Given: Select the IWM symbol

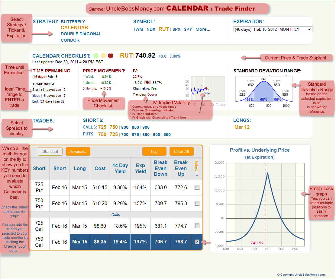Looking at the screenshot, I should (x=139, y=29).
